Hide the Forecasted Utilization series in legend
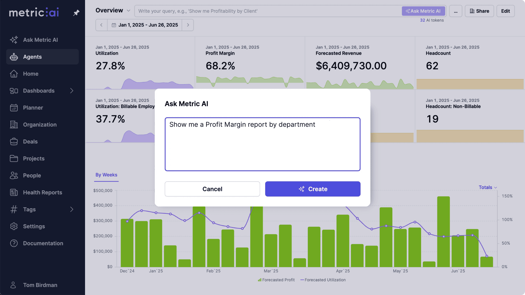The image size is (525, 295). pyautogui.click(x=323, y=280)
